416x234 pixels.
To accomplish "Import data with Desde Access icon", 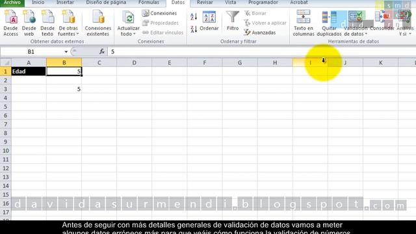I will (10, 23).
